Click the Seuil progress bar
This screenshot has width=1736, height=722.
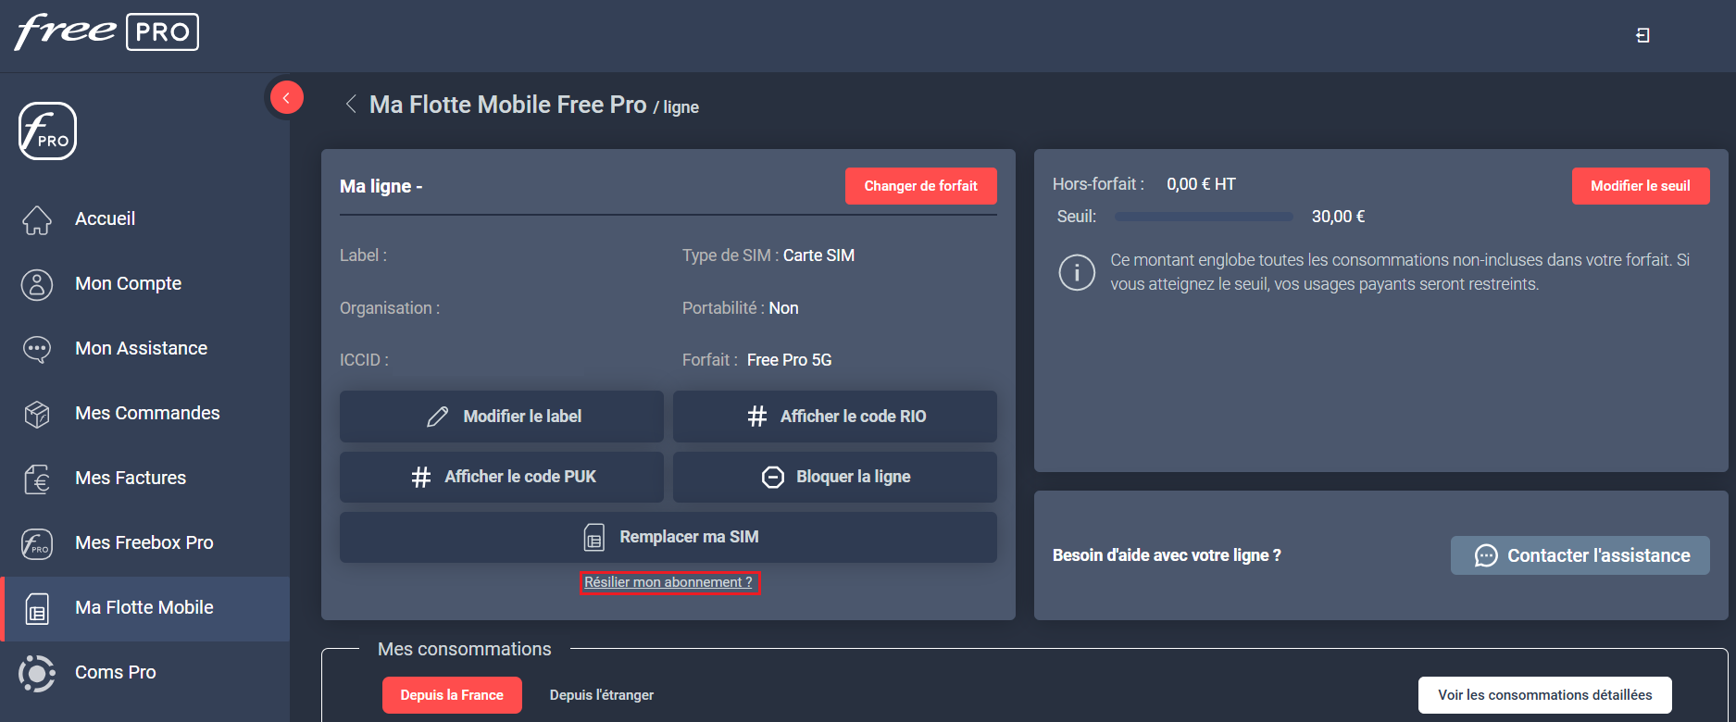point(1204,217)
